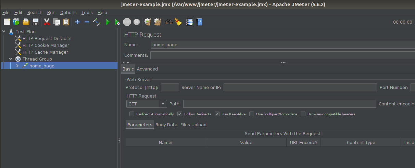
Task: Click the Clear All double-broom icon
Action: [158, 22]
